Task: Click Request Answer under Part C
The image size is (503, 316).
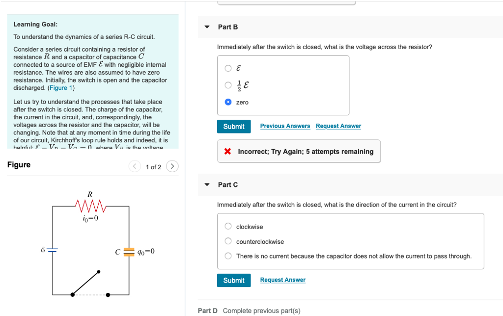Action: 282,280
